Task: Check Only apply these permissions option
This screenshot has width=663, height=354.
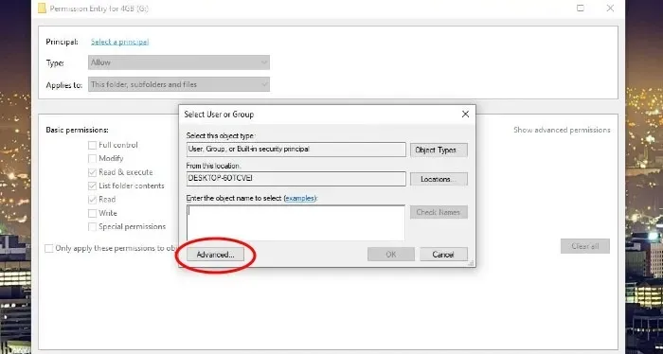Action: coord(49,248)
